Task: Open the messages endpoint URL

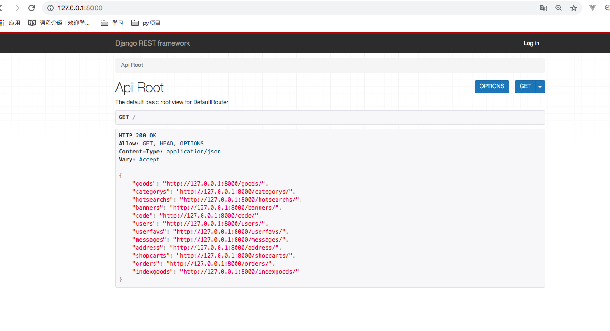Action: click(229, 240)
